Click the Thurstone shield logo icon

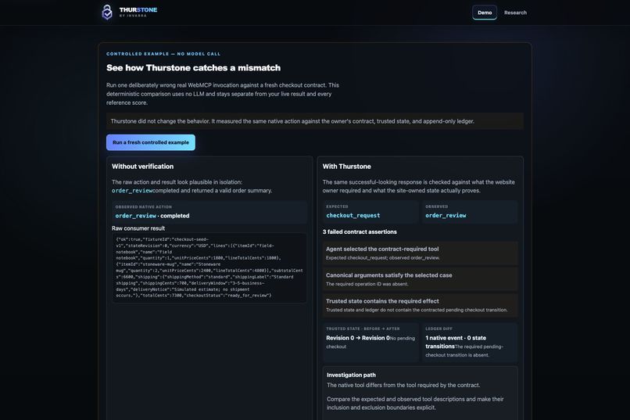(107, 12)
